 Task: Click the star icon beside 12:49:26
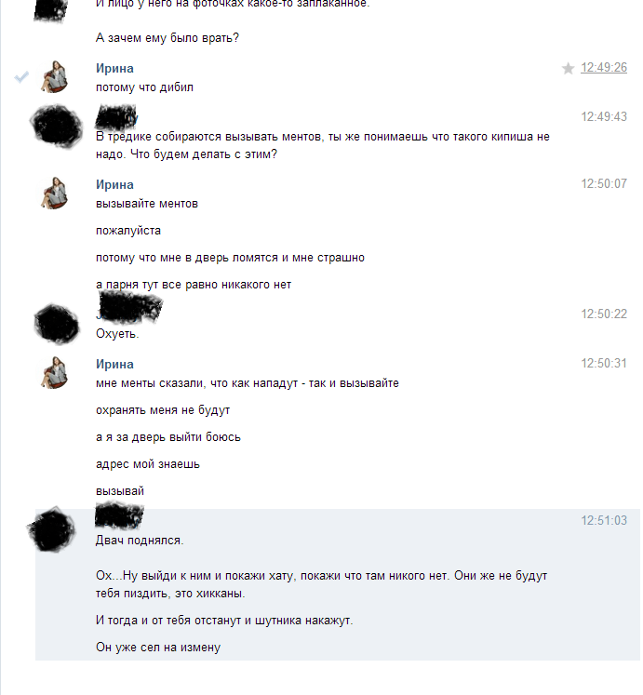pos(568,68)
